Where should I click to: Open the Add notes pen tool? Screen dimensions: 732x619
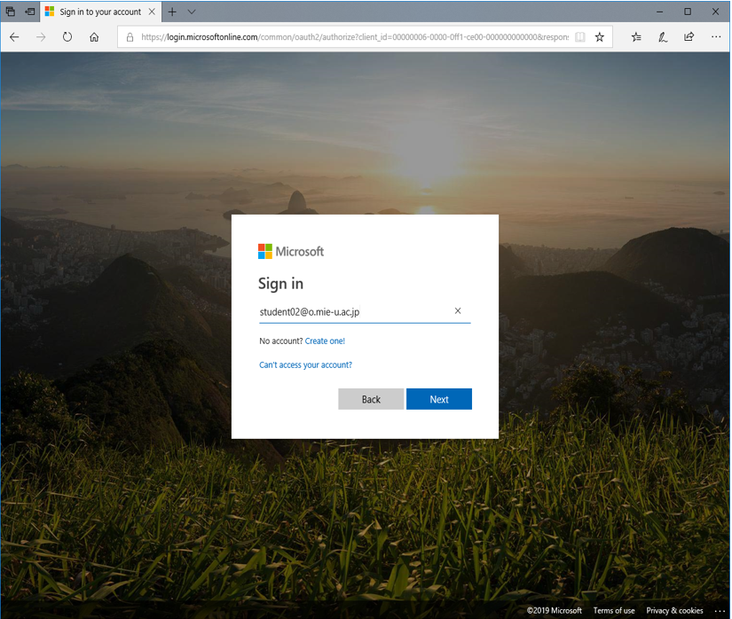click(663, 37)
